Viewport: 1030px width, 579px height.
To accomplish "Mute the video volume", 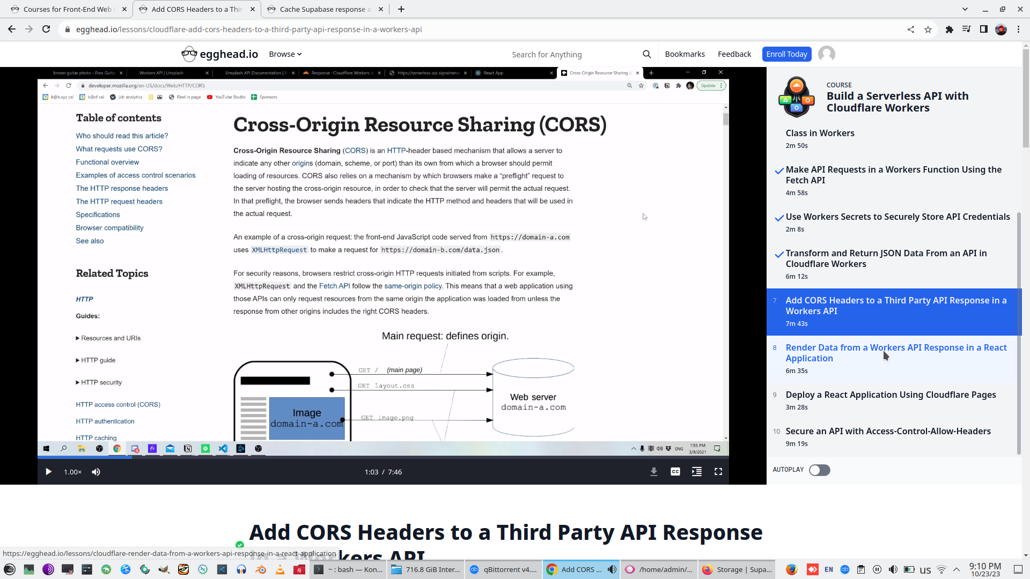I will [x=96, y=472].
